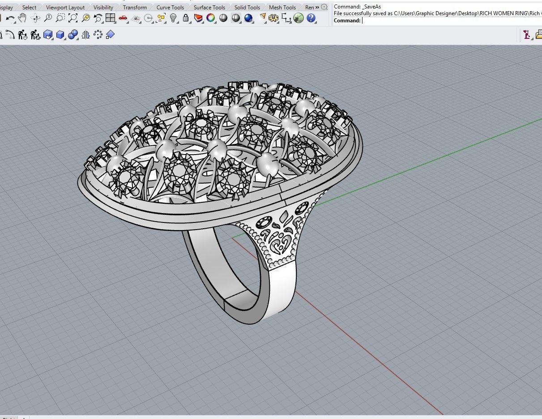The image size is (542, 419).
Task: Select the Zoom Window tool
Action: click(60, 18)
